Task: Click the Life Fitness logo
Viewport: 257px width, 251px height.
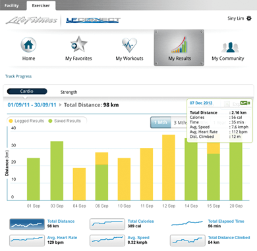Action: pos(31,20)
